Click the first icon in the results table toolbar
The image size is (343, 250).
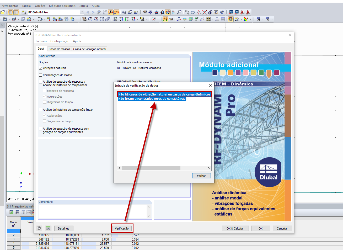click(x=11, y=212)
